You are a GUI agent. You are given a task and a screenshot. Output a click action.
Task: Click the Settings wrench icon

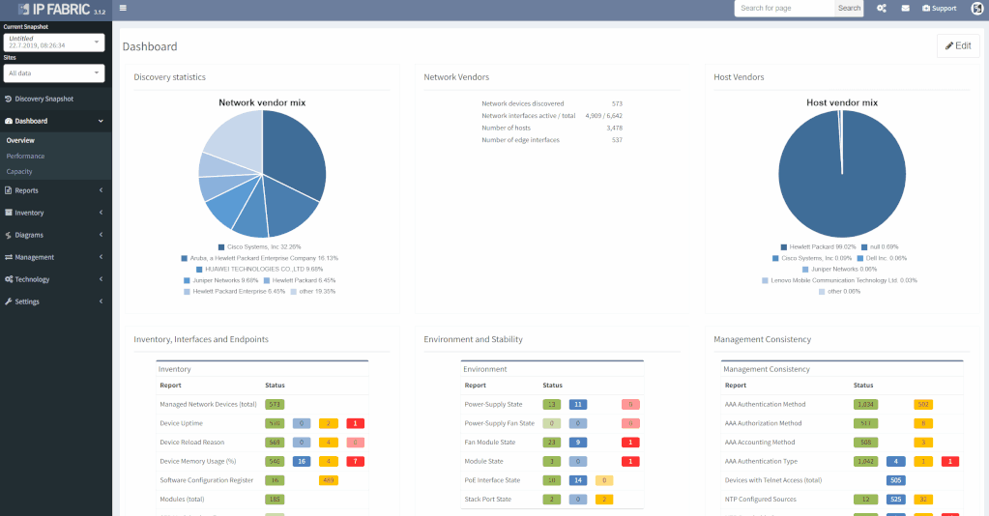tap(9, 301)
